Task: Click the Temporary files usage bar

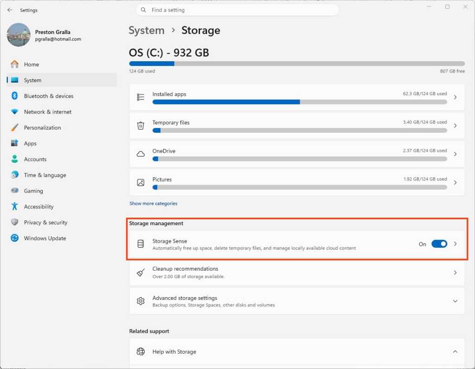Action: click(x=300, y=130)
